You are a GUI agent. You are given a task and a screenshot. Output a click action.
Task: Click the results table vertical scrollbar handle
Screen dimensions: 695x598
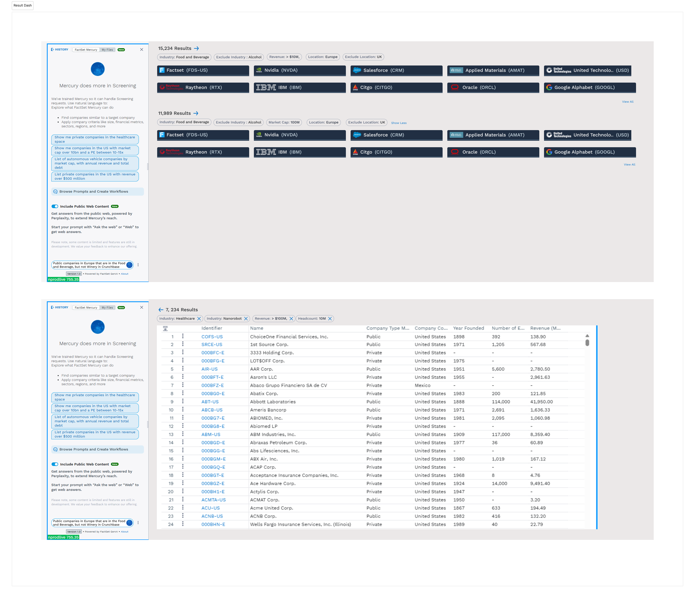point(587,343)
